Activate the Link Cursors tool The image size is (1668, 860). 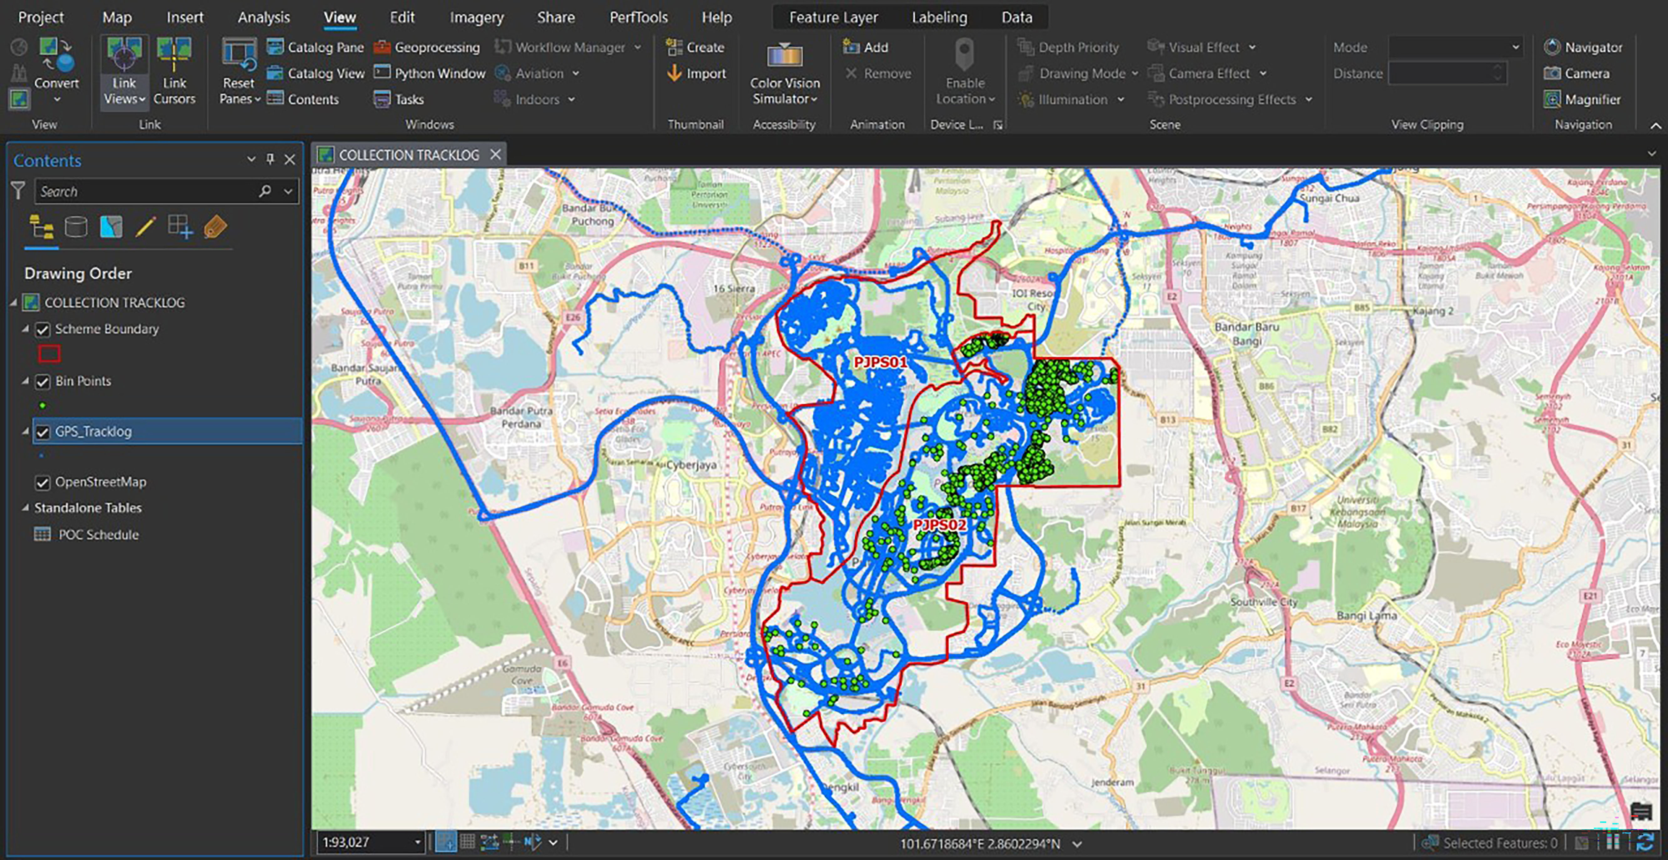point(174,71)
